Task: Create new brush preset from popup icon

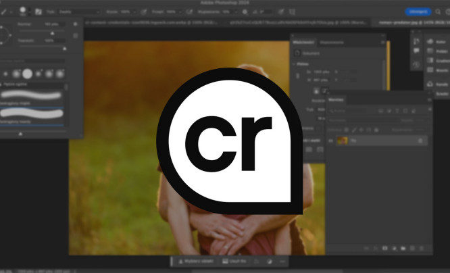Action: tap(76, 36)
